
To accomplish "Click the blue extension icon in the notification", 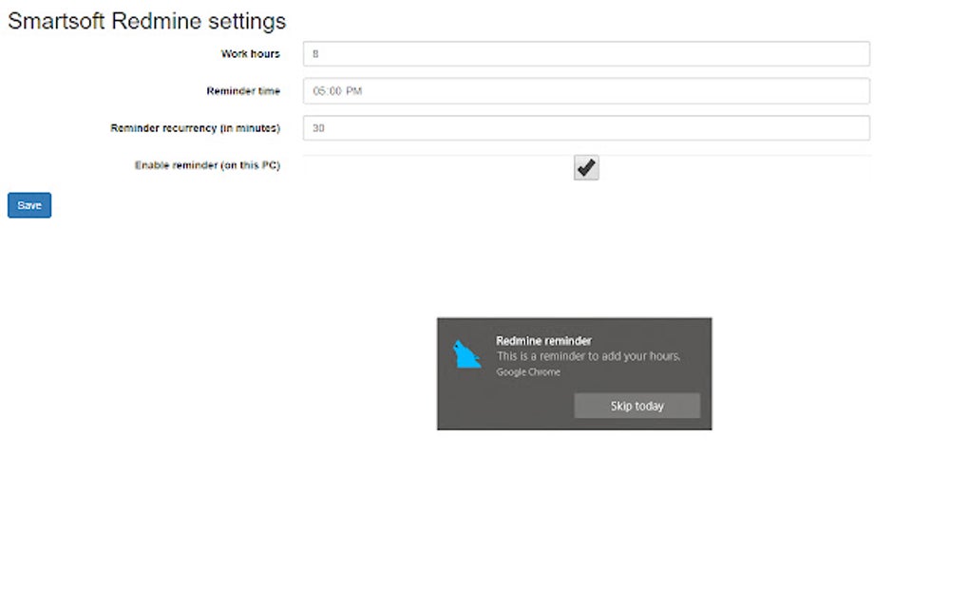I will tap(466, 356).
